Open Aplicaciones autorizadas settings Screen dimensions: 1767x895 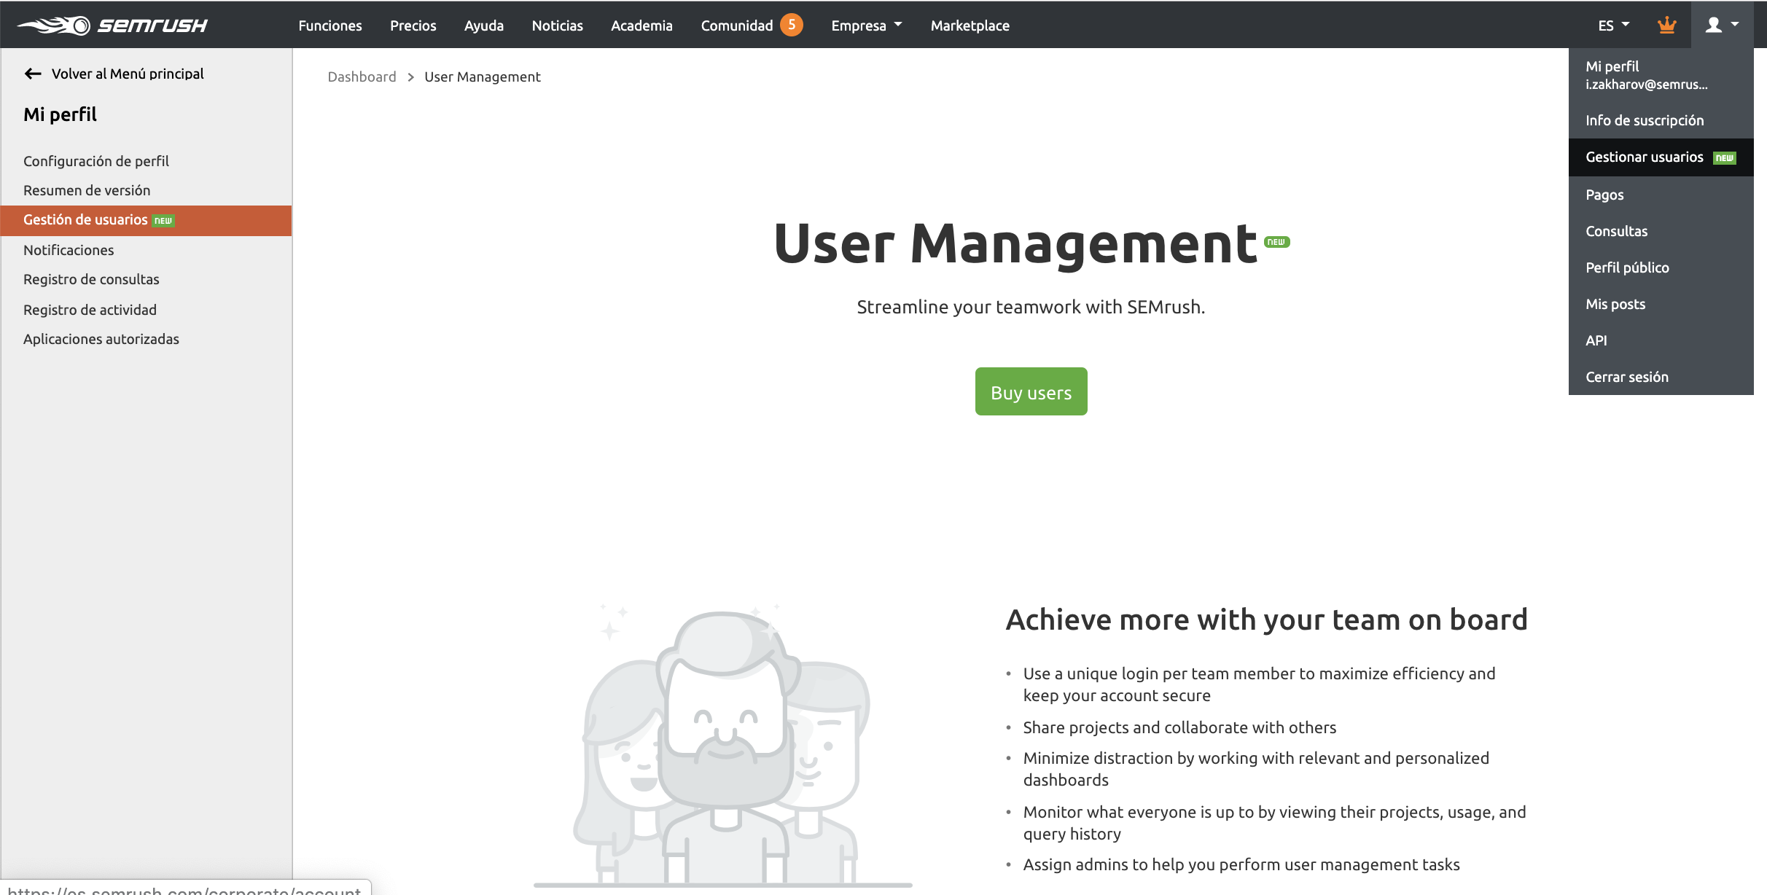click(101, 339)
